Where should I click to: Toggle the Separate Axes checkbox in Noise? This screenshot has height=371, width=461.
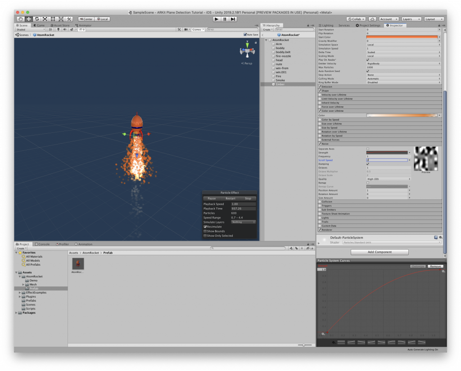367,149
